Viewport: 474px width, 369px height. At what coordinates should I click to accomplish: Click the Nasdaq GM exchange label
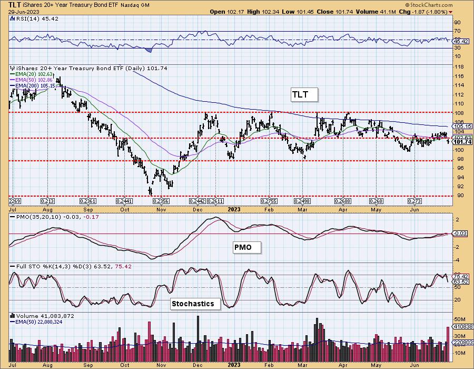click(x=135, y=5)
